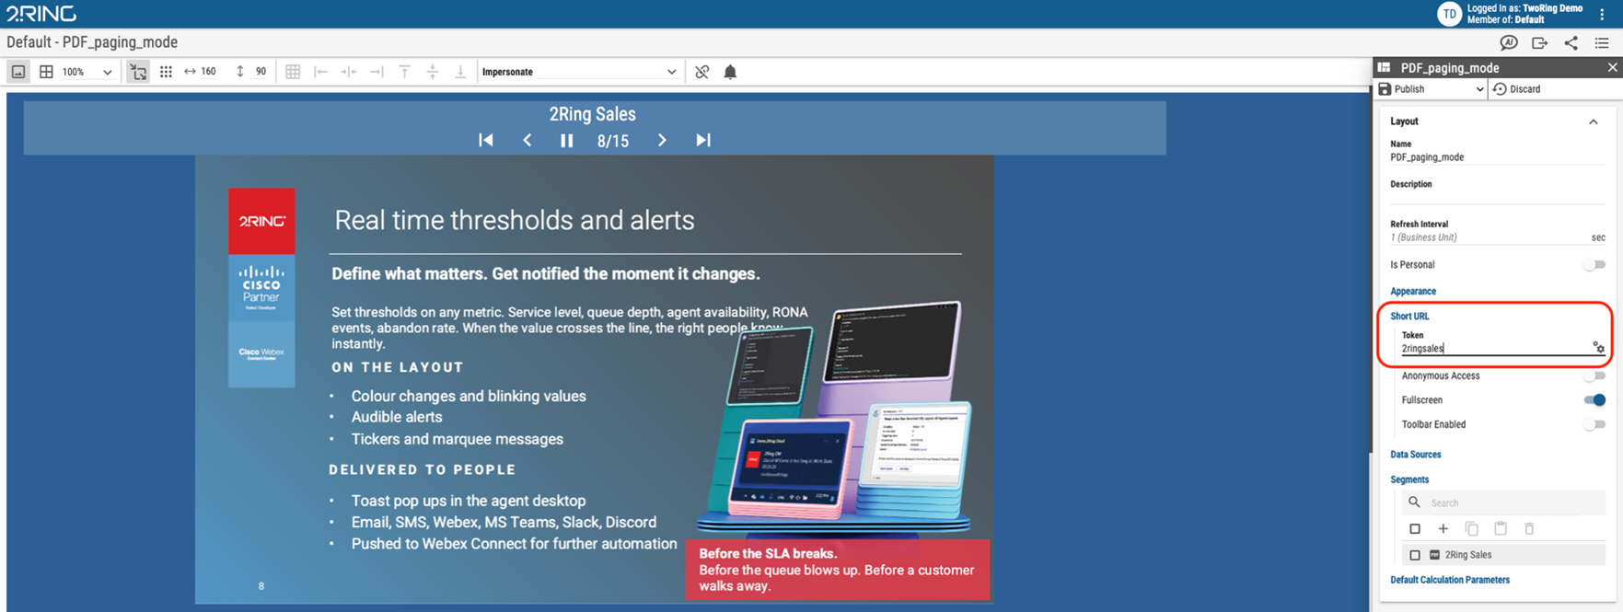Open the Impersonate dropdown
This screenshot has height=612, width=1623.
click(x=580, y=72)
